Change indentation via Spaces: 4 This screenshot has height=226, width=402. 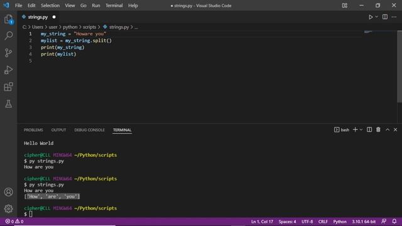(x=287, y=222)
